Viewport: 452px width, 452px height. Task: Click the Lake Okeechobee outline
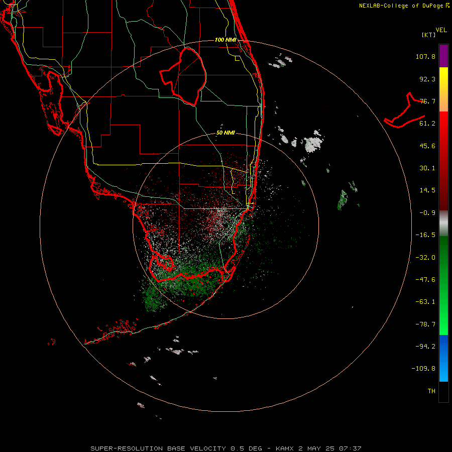click(x=183, y=76)
